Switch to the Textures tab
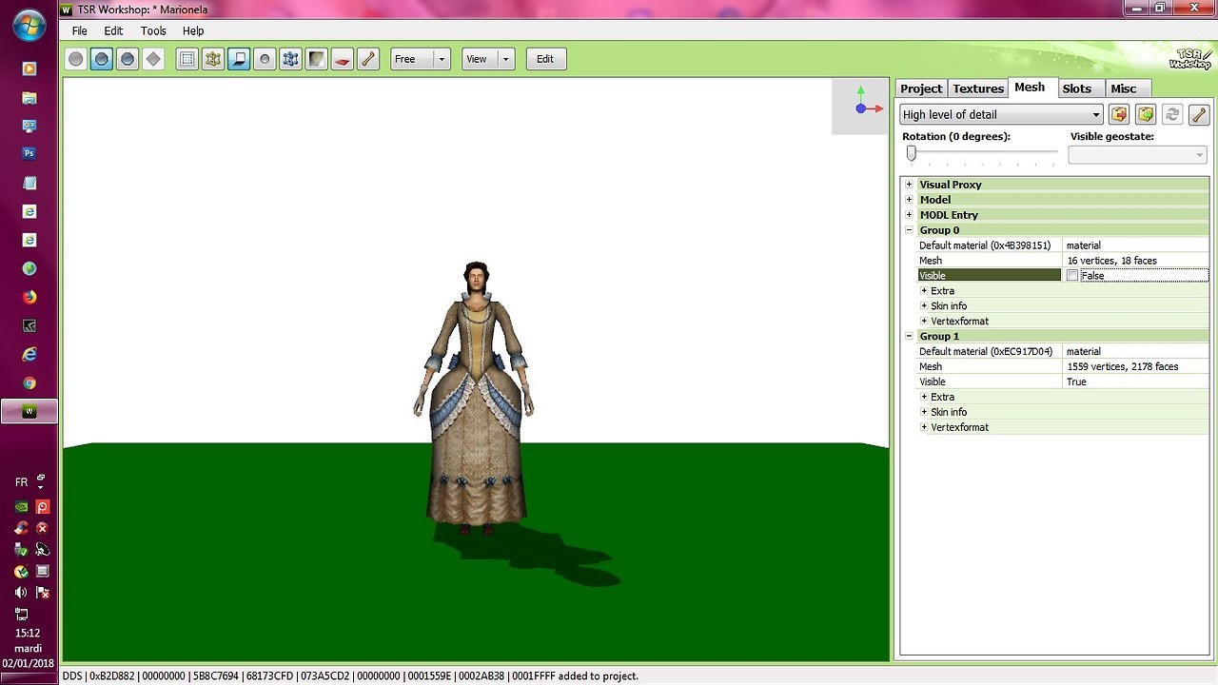This screenshot has height=685, width=1218. point(978,88)
